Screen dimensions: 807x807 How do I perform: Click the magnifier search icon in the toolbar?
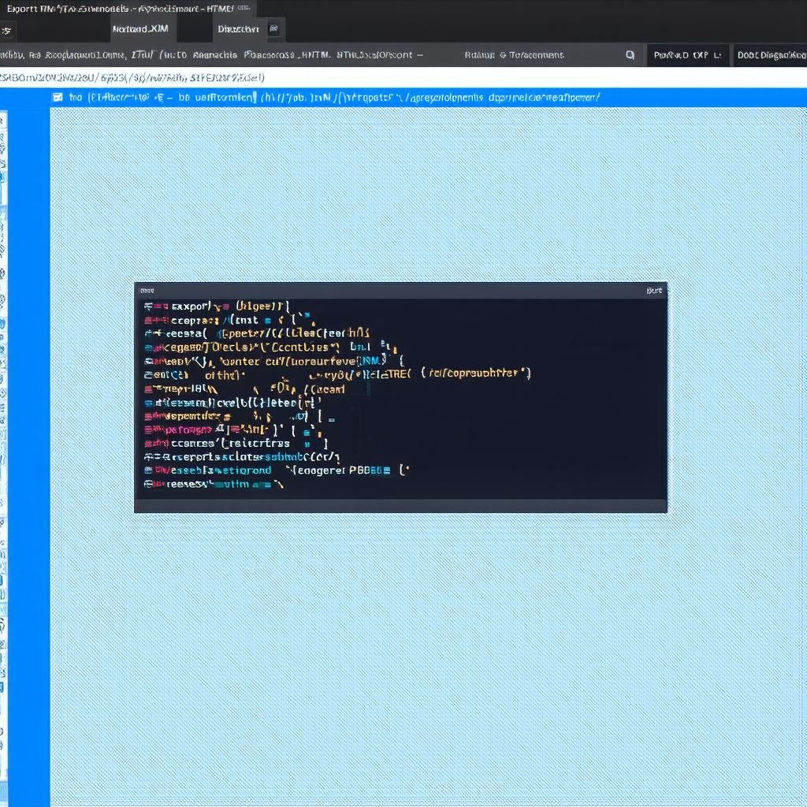(630, 55)
